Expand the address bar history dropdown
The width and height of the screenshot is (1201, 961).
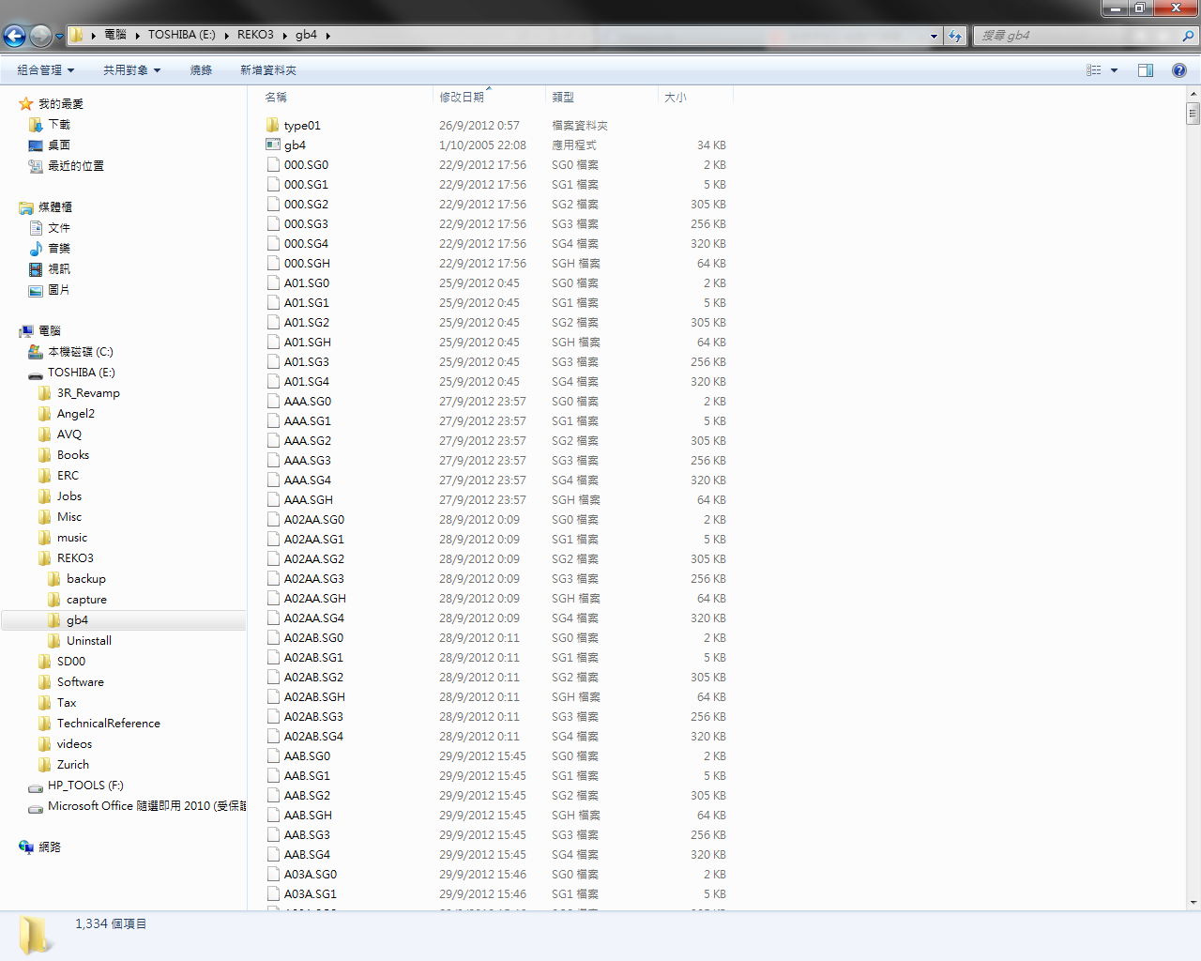934,36
